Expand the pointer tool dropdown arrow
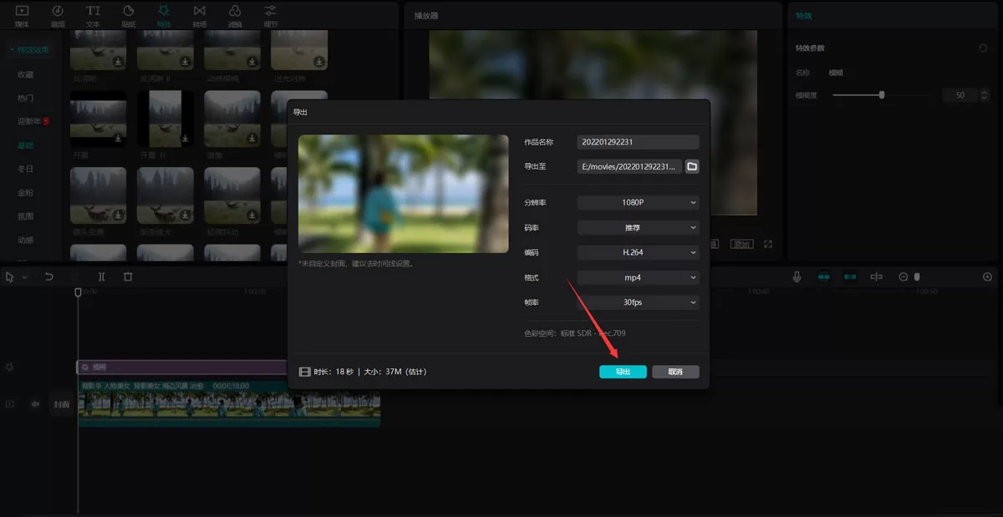 point(24,277)
